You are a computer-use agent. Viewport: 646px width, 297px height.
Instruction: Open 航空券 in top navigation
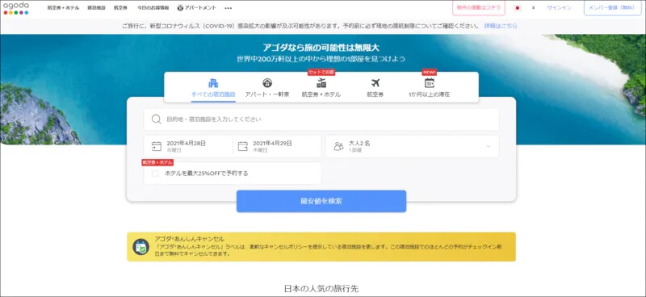tap(120, 8)
